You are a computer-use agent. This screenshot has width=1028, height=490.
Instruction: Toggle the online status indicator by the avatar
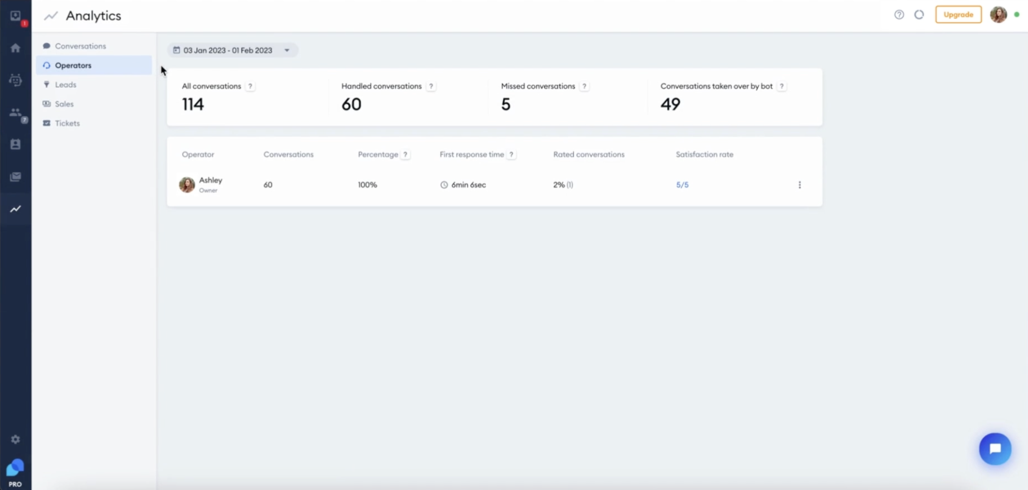click(x=1018, y=15)
